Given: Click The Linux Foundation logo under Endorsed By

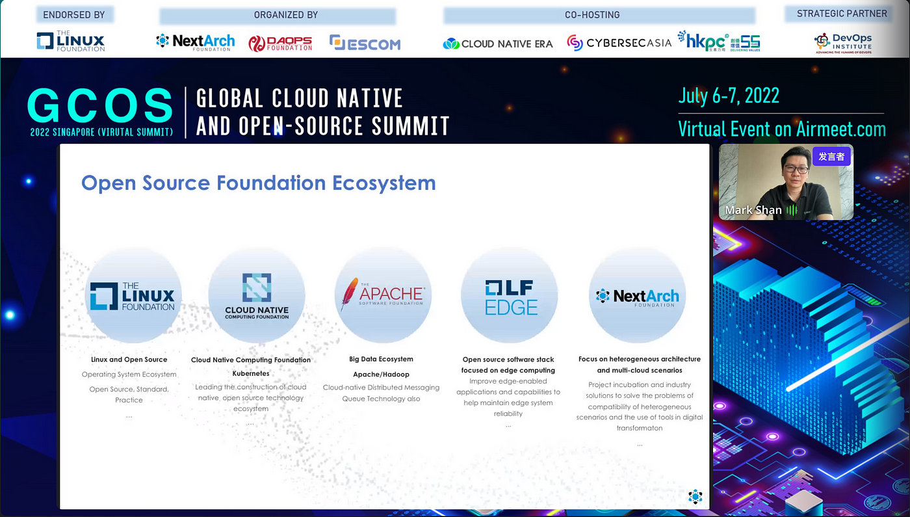Looking at the screenshot, I should click(x=70, y=42).
